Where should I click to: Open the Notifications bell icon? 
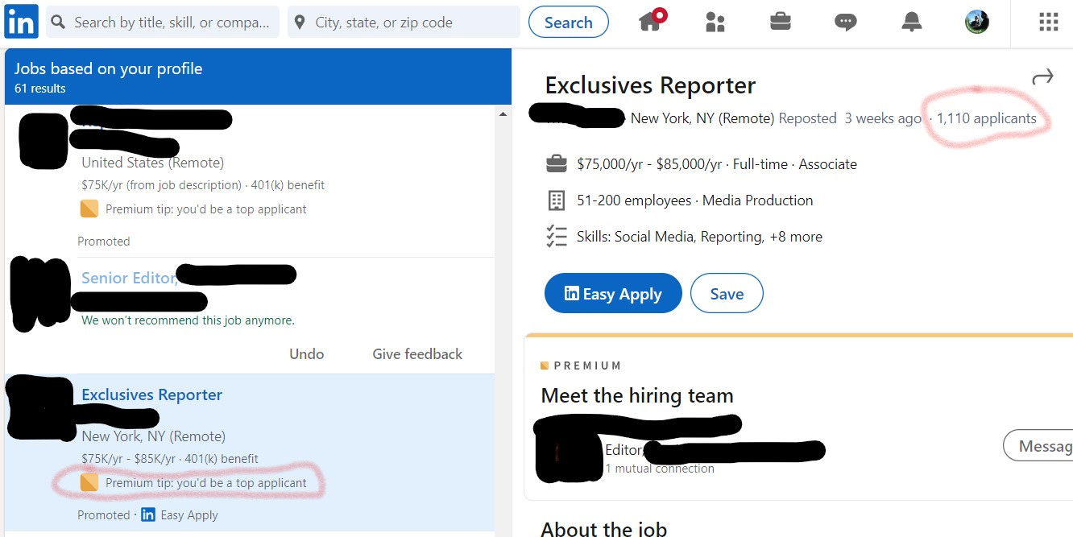pos(911,23)
